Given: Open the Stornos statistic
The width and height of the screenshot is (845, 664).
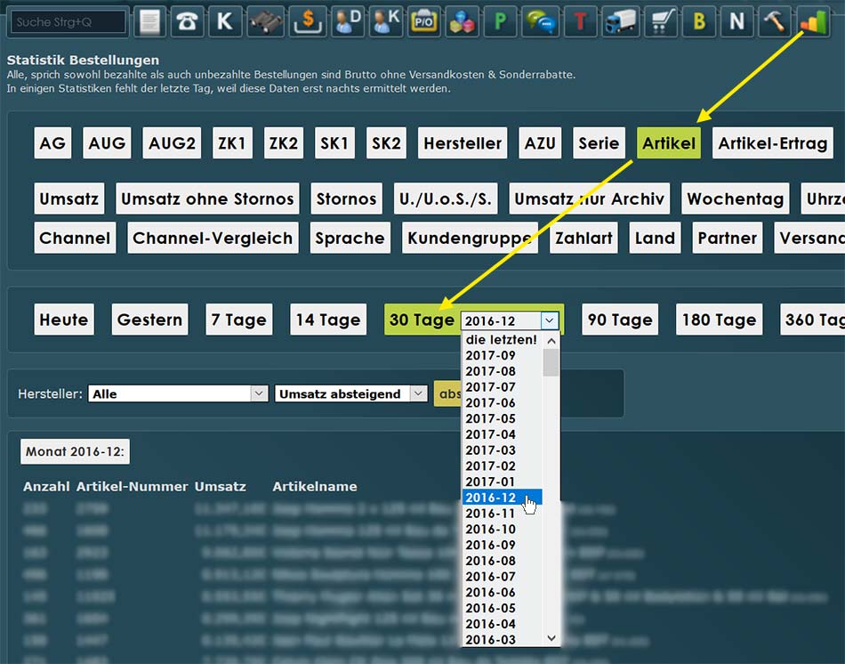Looking at the screenshot, I should 347,198.
